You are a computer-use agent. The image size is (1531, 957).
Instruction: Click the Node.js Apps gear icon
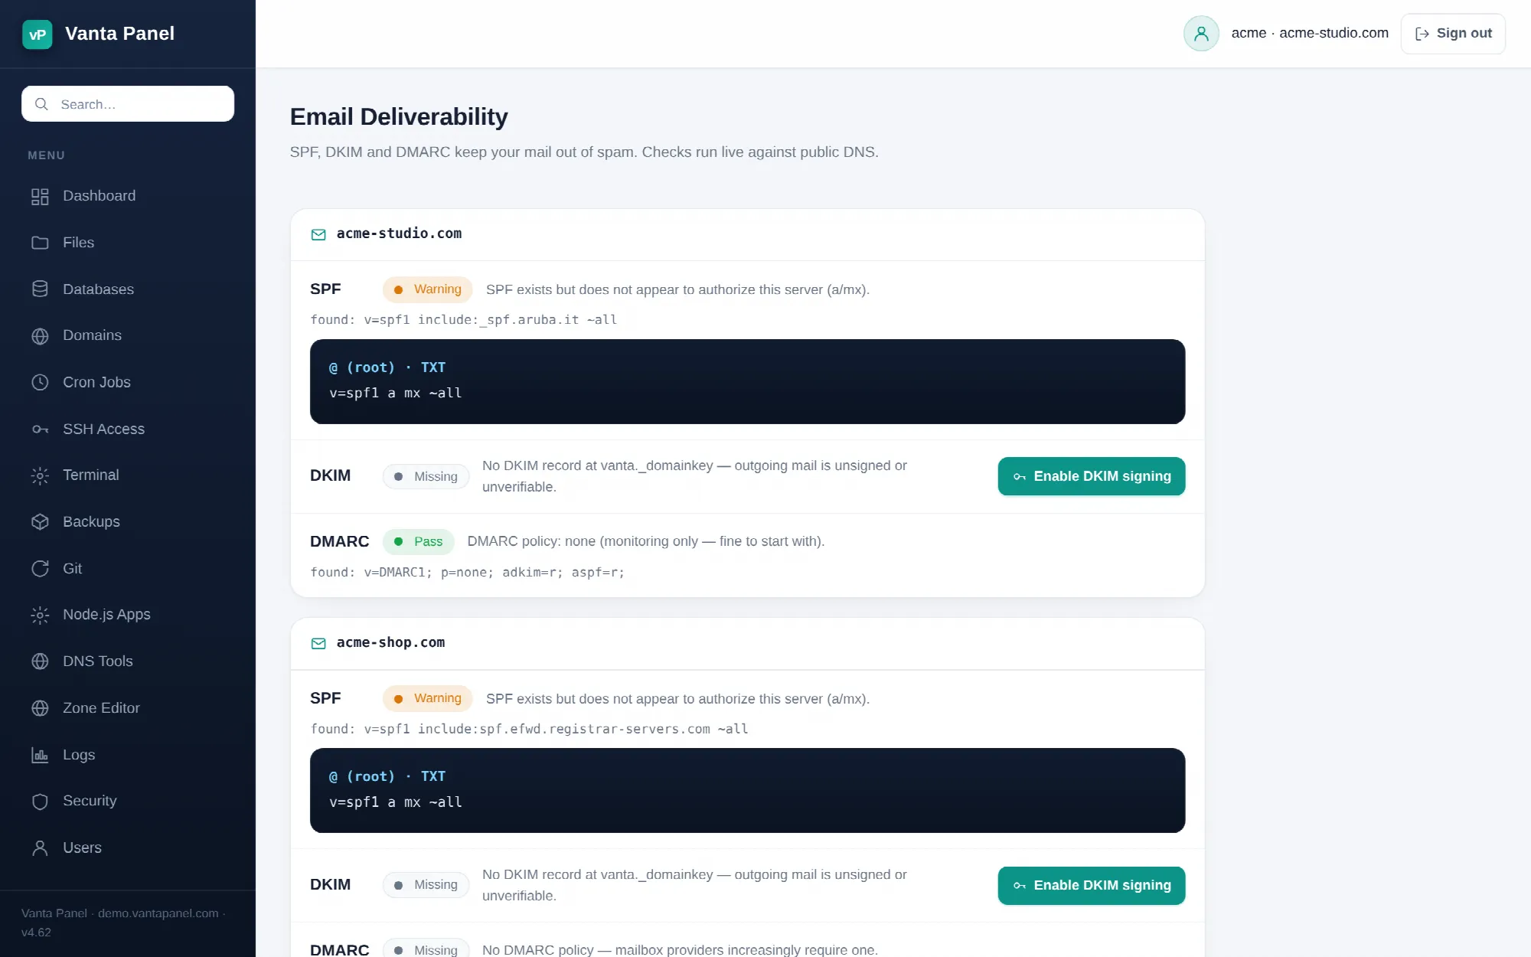tap(40, 615)
